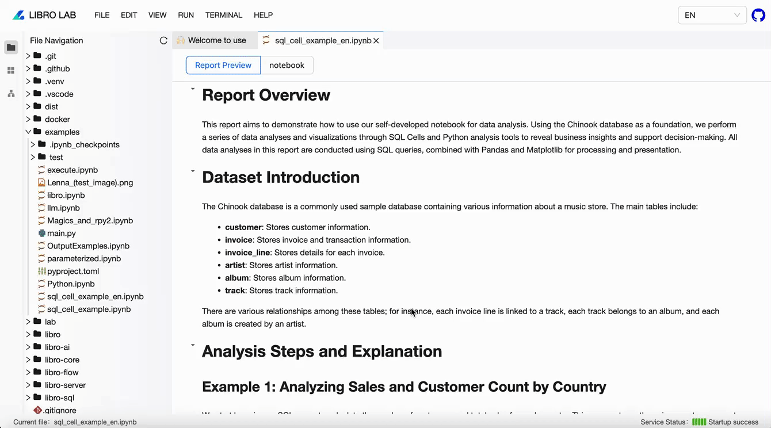Open Magics_and_rpy2.ipynb file
The height and width of the screenshot is (428, 771).
[x=90, y=220]
